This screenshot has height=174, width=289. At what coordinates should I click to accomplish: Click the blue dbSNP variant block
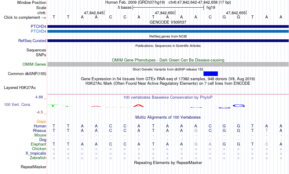(211, 74)
